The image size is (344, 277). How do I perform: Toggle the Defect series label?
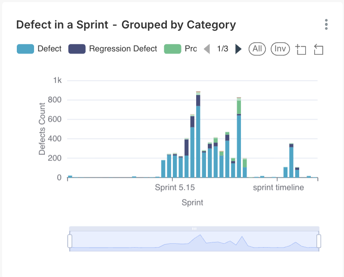click(50, 49)
